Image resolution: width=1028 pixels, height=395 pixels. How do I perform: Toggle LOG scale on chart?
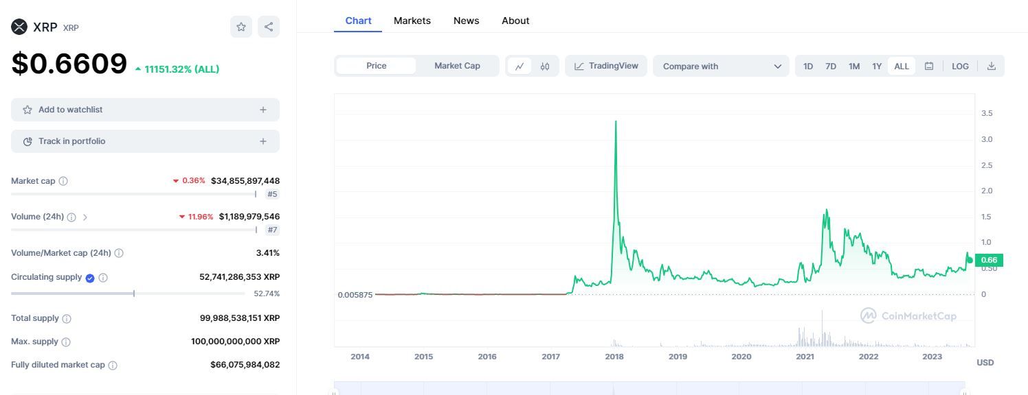(x=960, y=67)
